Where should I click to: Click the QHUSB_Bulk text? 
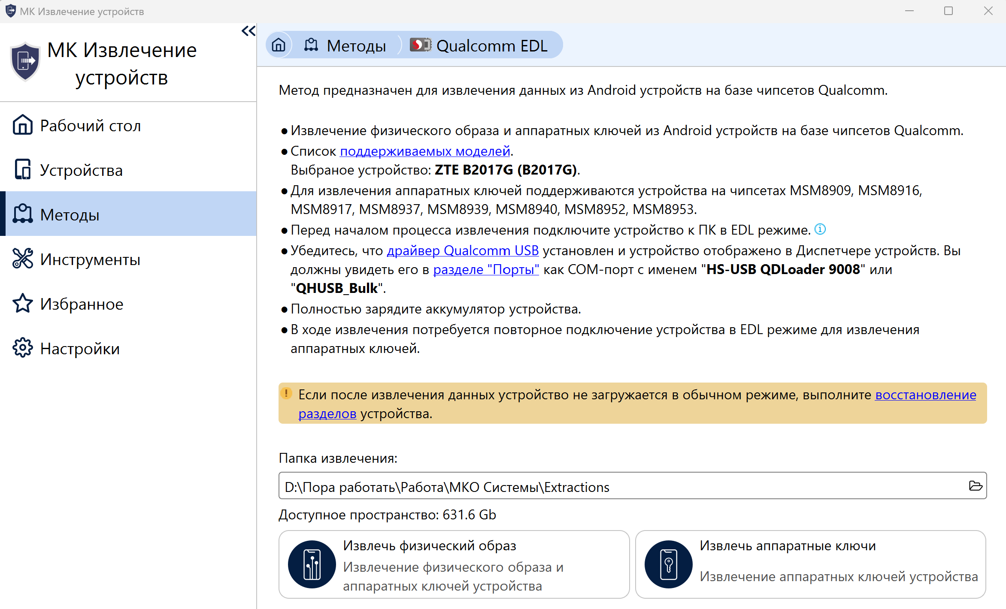(x=337, y=288)
